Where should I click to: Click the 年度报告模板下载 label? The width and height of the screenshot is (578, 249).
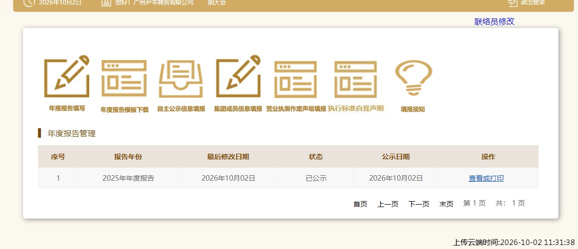(x=125, y=110)
